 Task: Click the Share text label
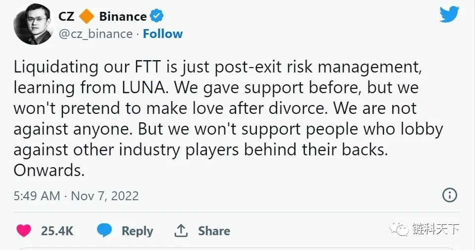pyautogui.click(x=214, y=231)
